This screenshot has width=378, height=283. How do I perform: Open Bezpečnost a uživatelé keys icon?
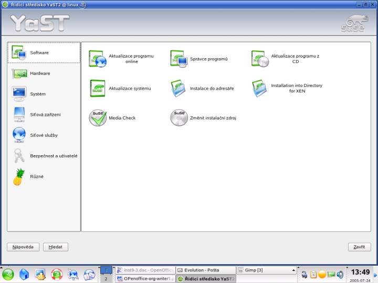pyautogui.click(x=19, y=156)
